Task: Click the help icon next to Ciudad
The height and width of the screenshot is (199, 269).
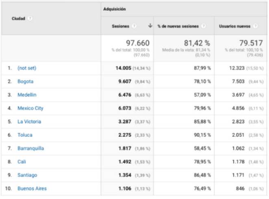Action: pos(30,18)
